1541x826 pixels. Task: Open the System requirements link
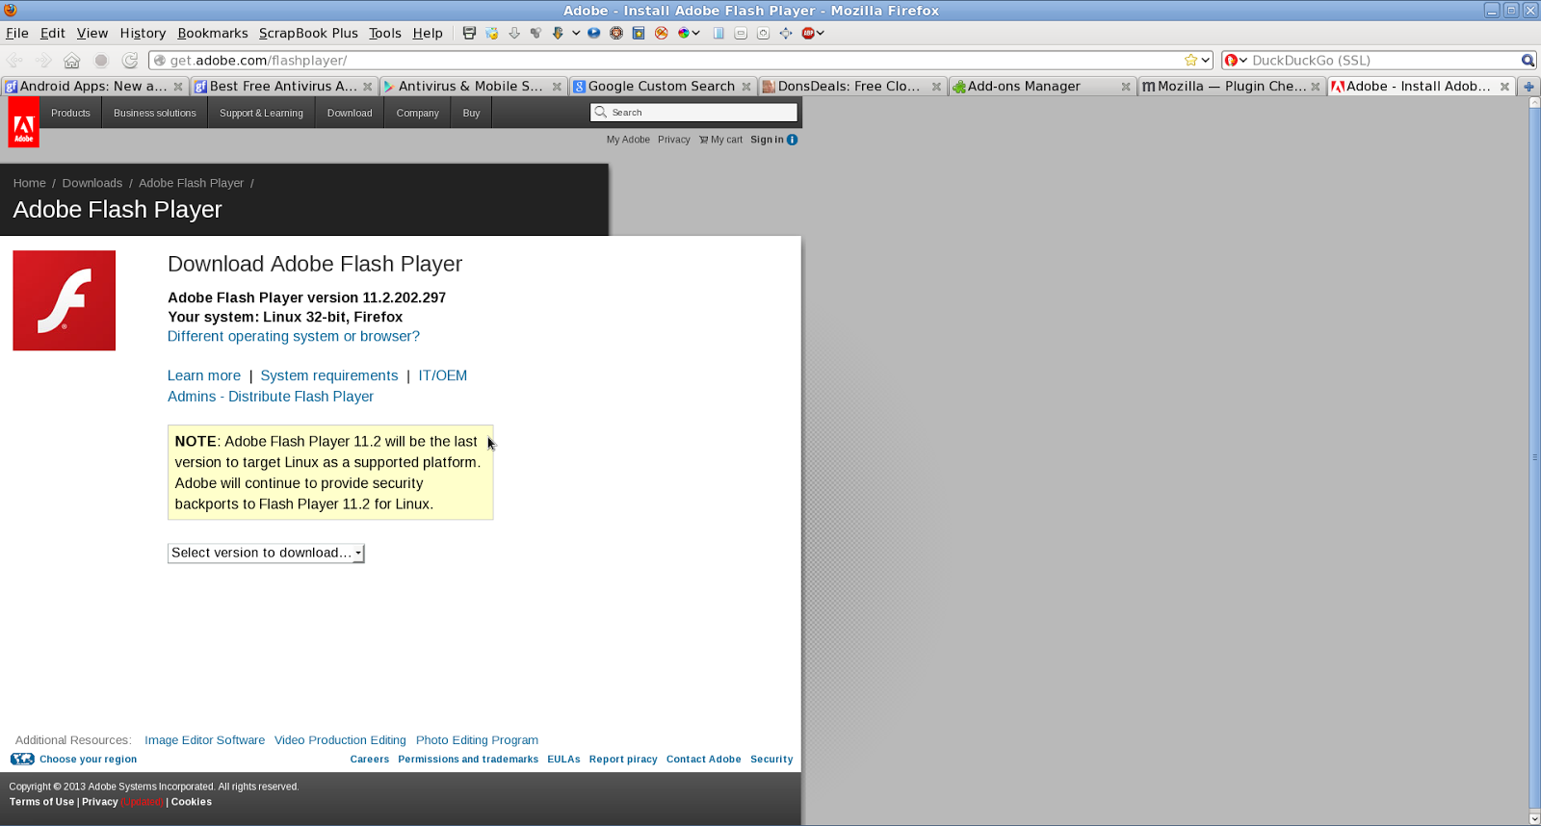[329, 375]
